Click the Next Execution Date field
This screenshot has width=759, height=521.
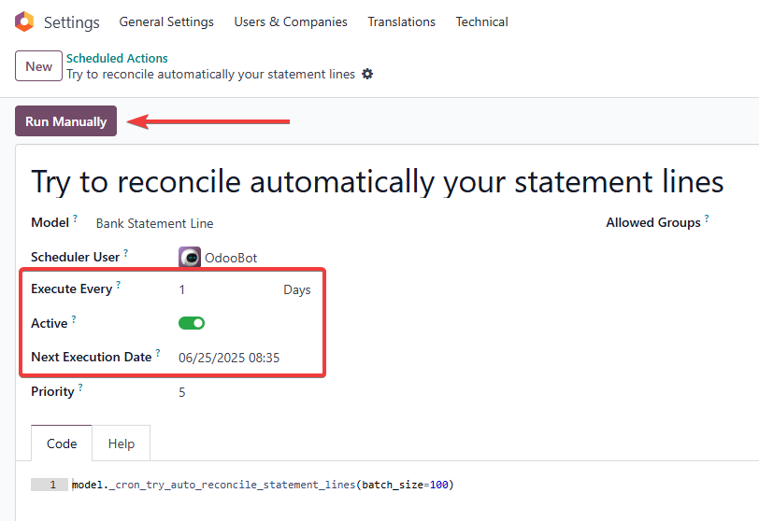(229, 358)
